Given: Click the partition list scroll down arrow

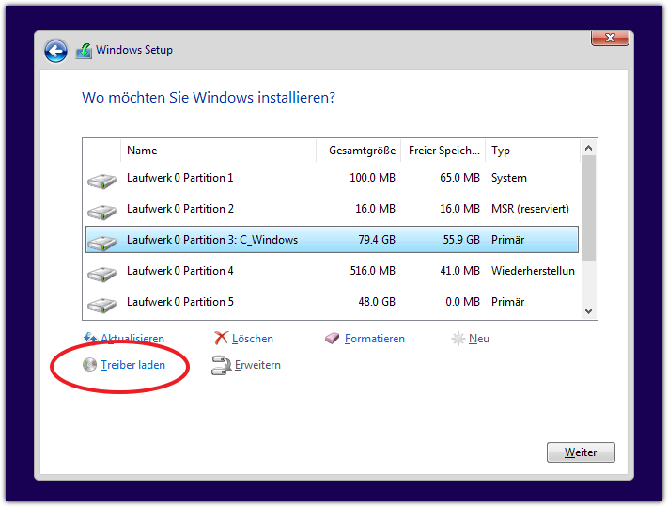Looking at the screenshot, I should click(589, 311).
